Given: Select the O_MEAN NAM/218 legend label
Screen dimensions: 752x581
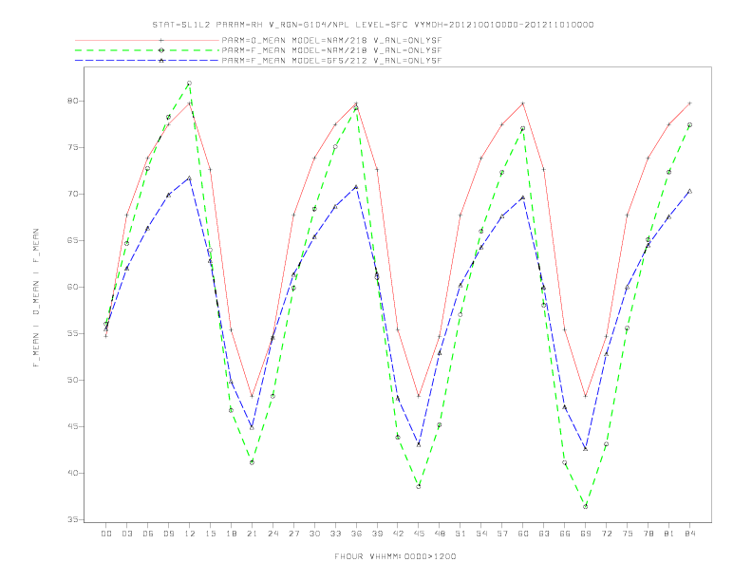Looking at the screenshot, I should click(x=331, y=41).
